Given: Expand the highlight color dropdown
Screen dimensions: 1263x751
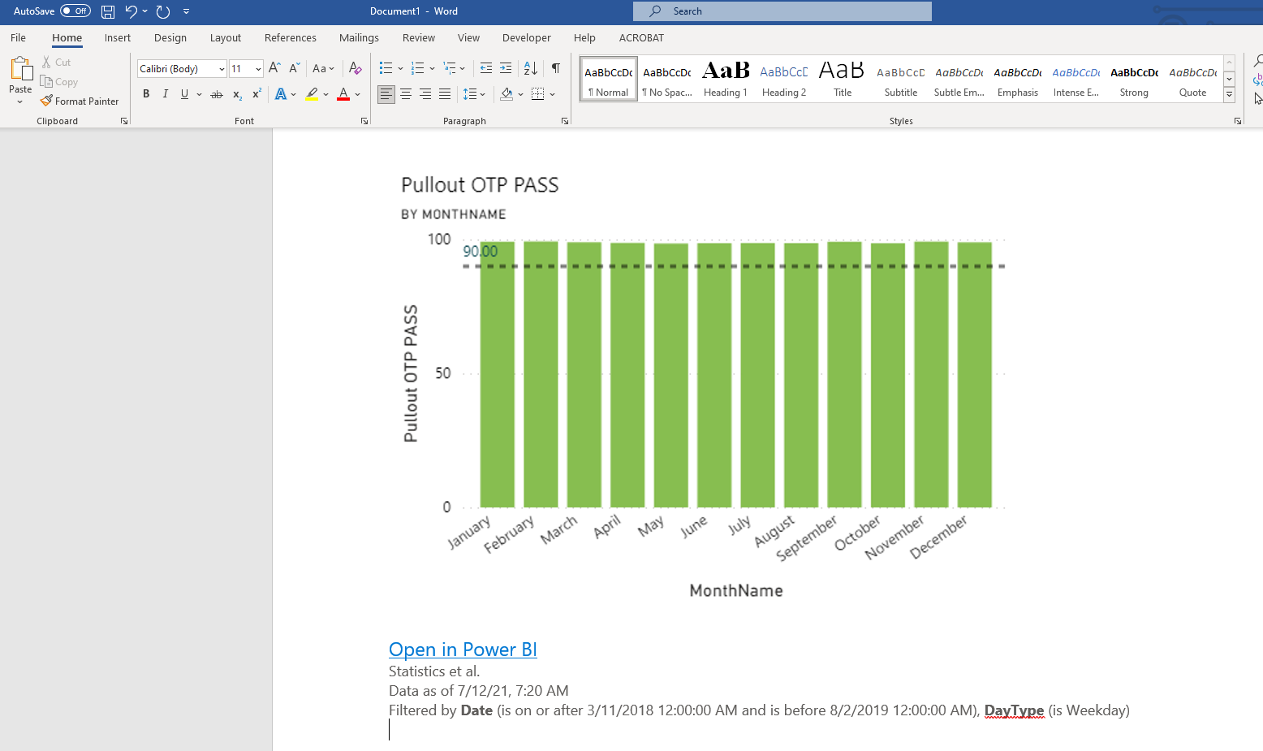Looking at the screenshot, I should 325,94.
